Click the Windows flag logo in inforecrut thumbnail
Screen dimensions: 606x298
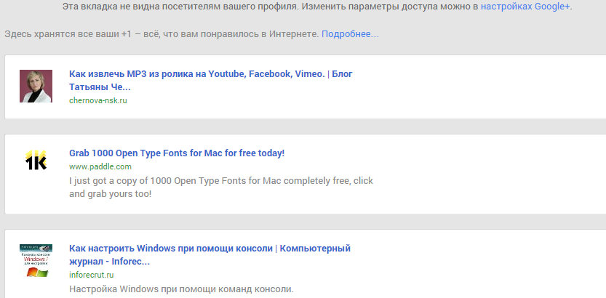tap(37, 273)
